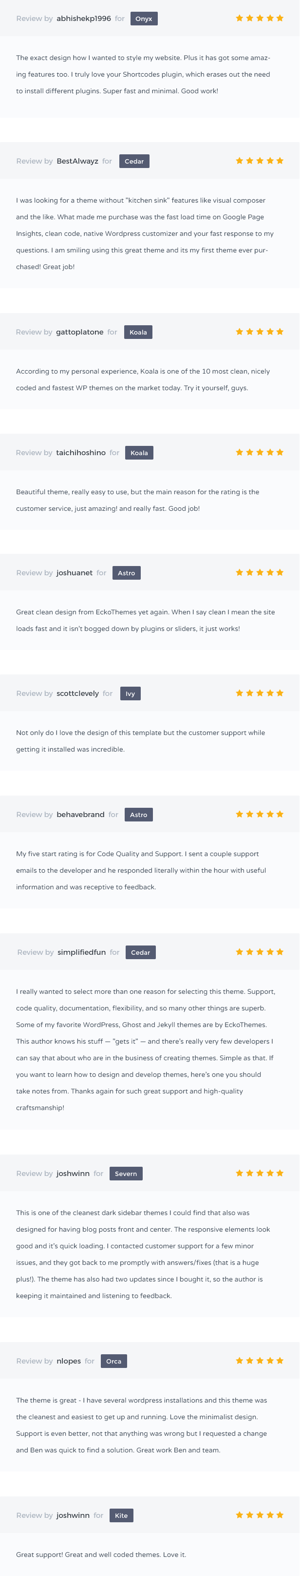Image resolution: width=300 pixels, height=1576 pixels.
Task: Click reviewer name taichihoshino
Action: click(x=80, y=453)
